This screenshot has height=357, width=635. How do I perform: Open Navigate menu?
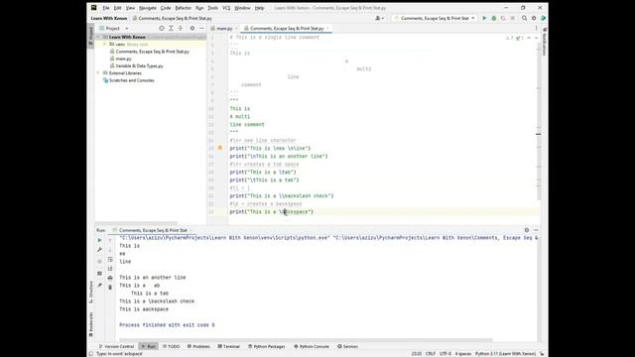[148, 8]
